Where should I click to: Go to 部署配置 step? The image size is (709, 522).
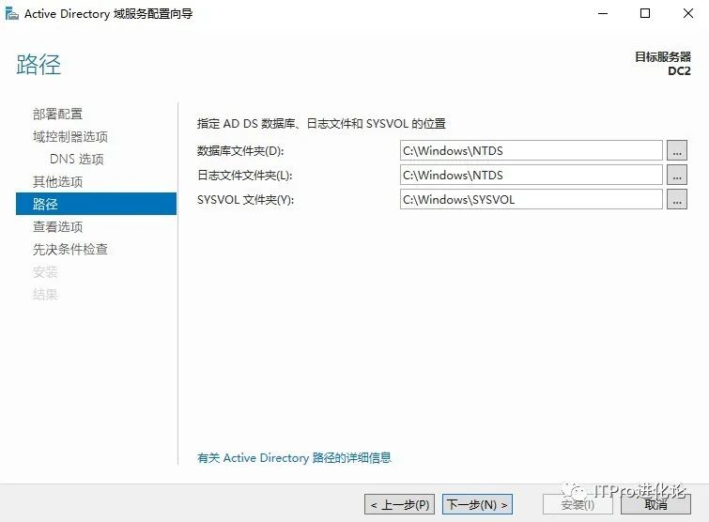point(57,114)
